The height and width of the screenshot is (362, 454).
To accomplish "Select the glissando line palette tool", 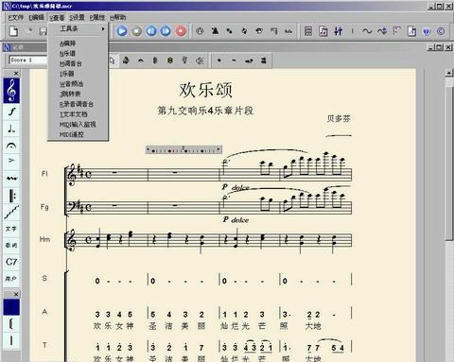I will (x=11, y=213).
